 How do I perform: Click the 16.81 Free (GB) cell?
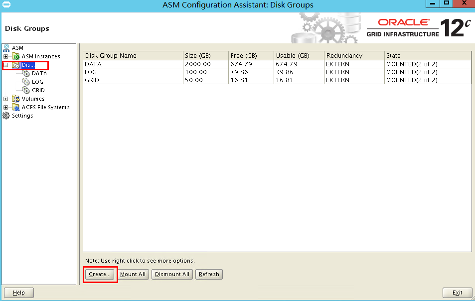(x=251, y=80)
